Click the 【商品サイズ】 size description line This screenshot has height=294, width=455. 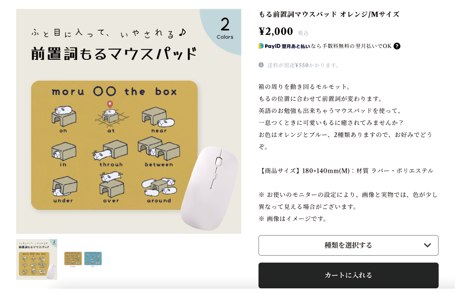pos(346,171)
